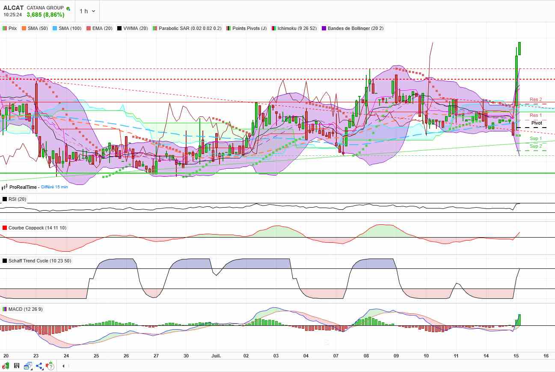Open the chart templates windows icon
This screenshot has height=372, width=555.
[27, 366]
